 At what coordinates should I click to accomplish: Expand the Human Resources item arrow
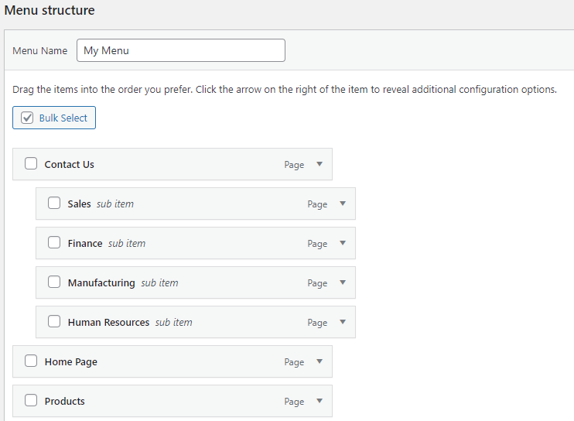pos(342,322)
